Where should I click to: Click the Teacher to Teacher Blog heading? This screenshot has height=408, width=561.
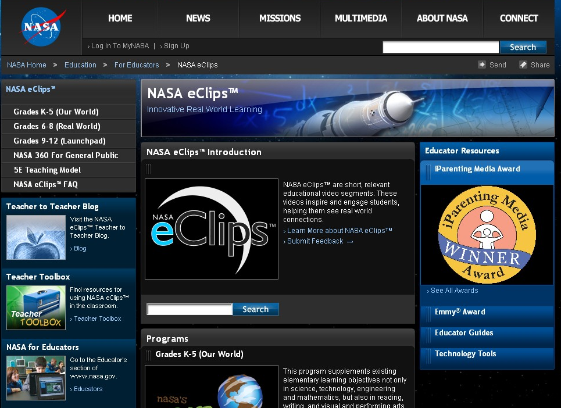pos(52,206)
